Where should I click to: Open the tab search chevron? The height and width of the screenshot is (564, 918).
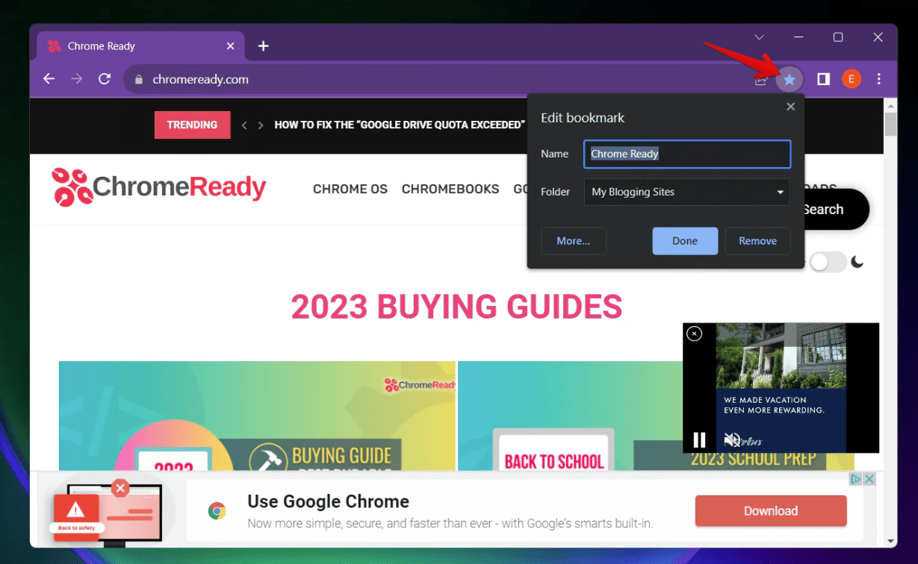pyautogui.click(x=759, y=37)
